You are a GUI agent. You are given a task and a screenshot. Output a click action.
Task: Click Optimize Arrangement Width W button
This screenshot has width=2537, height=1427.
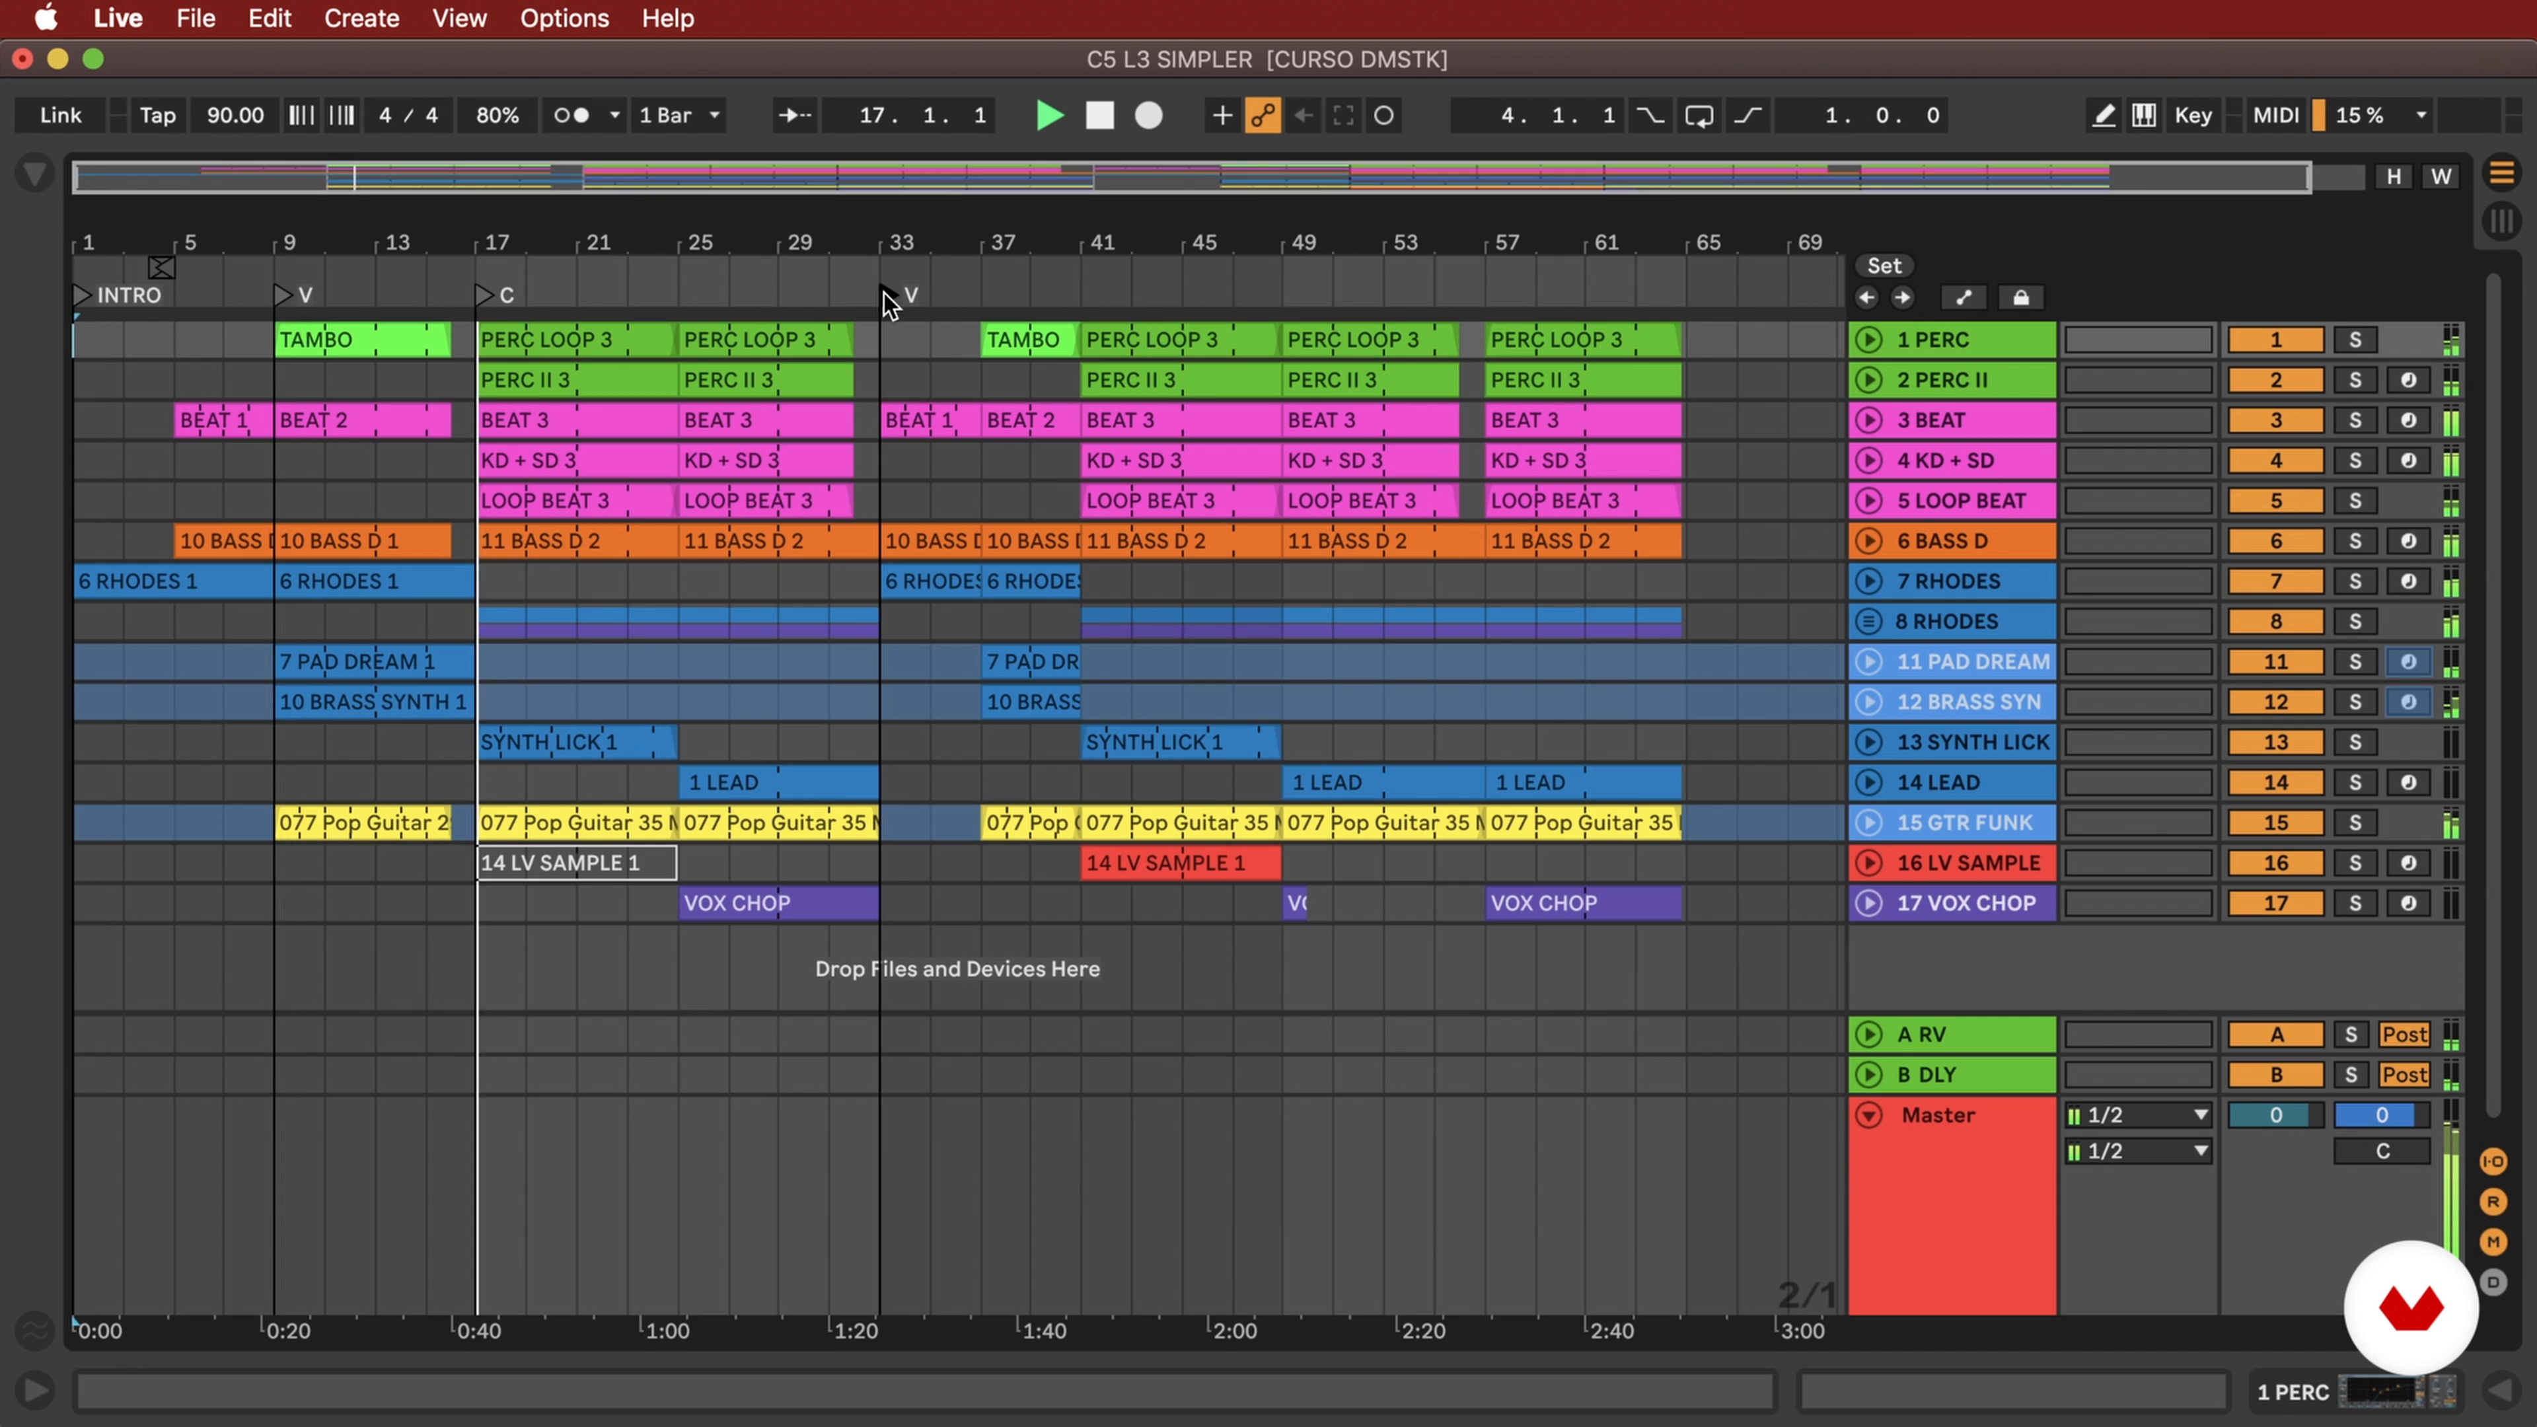point(2441,176)
